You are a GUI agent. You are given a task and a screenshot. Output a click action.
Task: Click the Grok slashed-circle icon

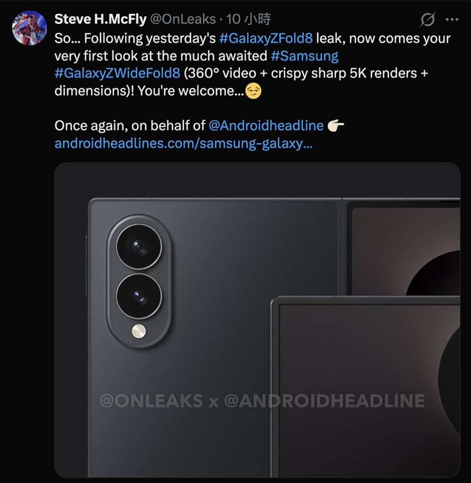coord(427,19)
